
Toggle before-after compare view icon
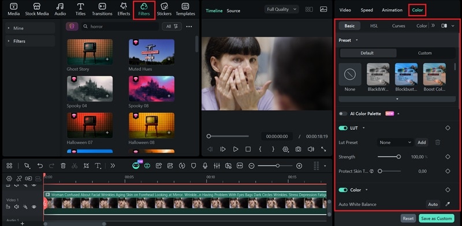tap(444, 26)
